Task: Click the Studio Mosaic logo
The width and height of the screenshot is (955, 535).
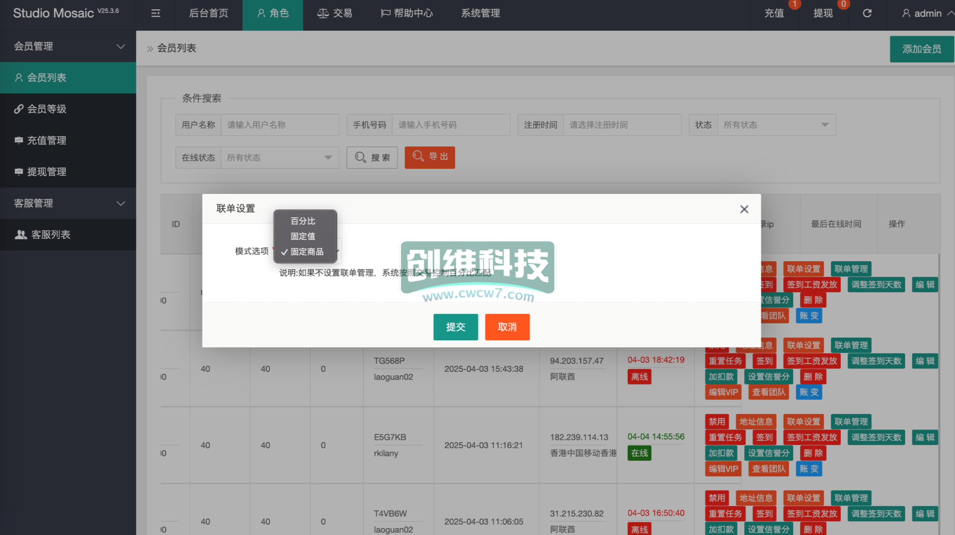Action: [66, 13]
